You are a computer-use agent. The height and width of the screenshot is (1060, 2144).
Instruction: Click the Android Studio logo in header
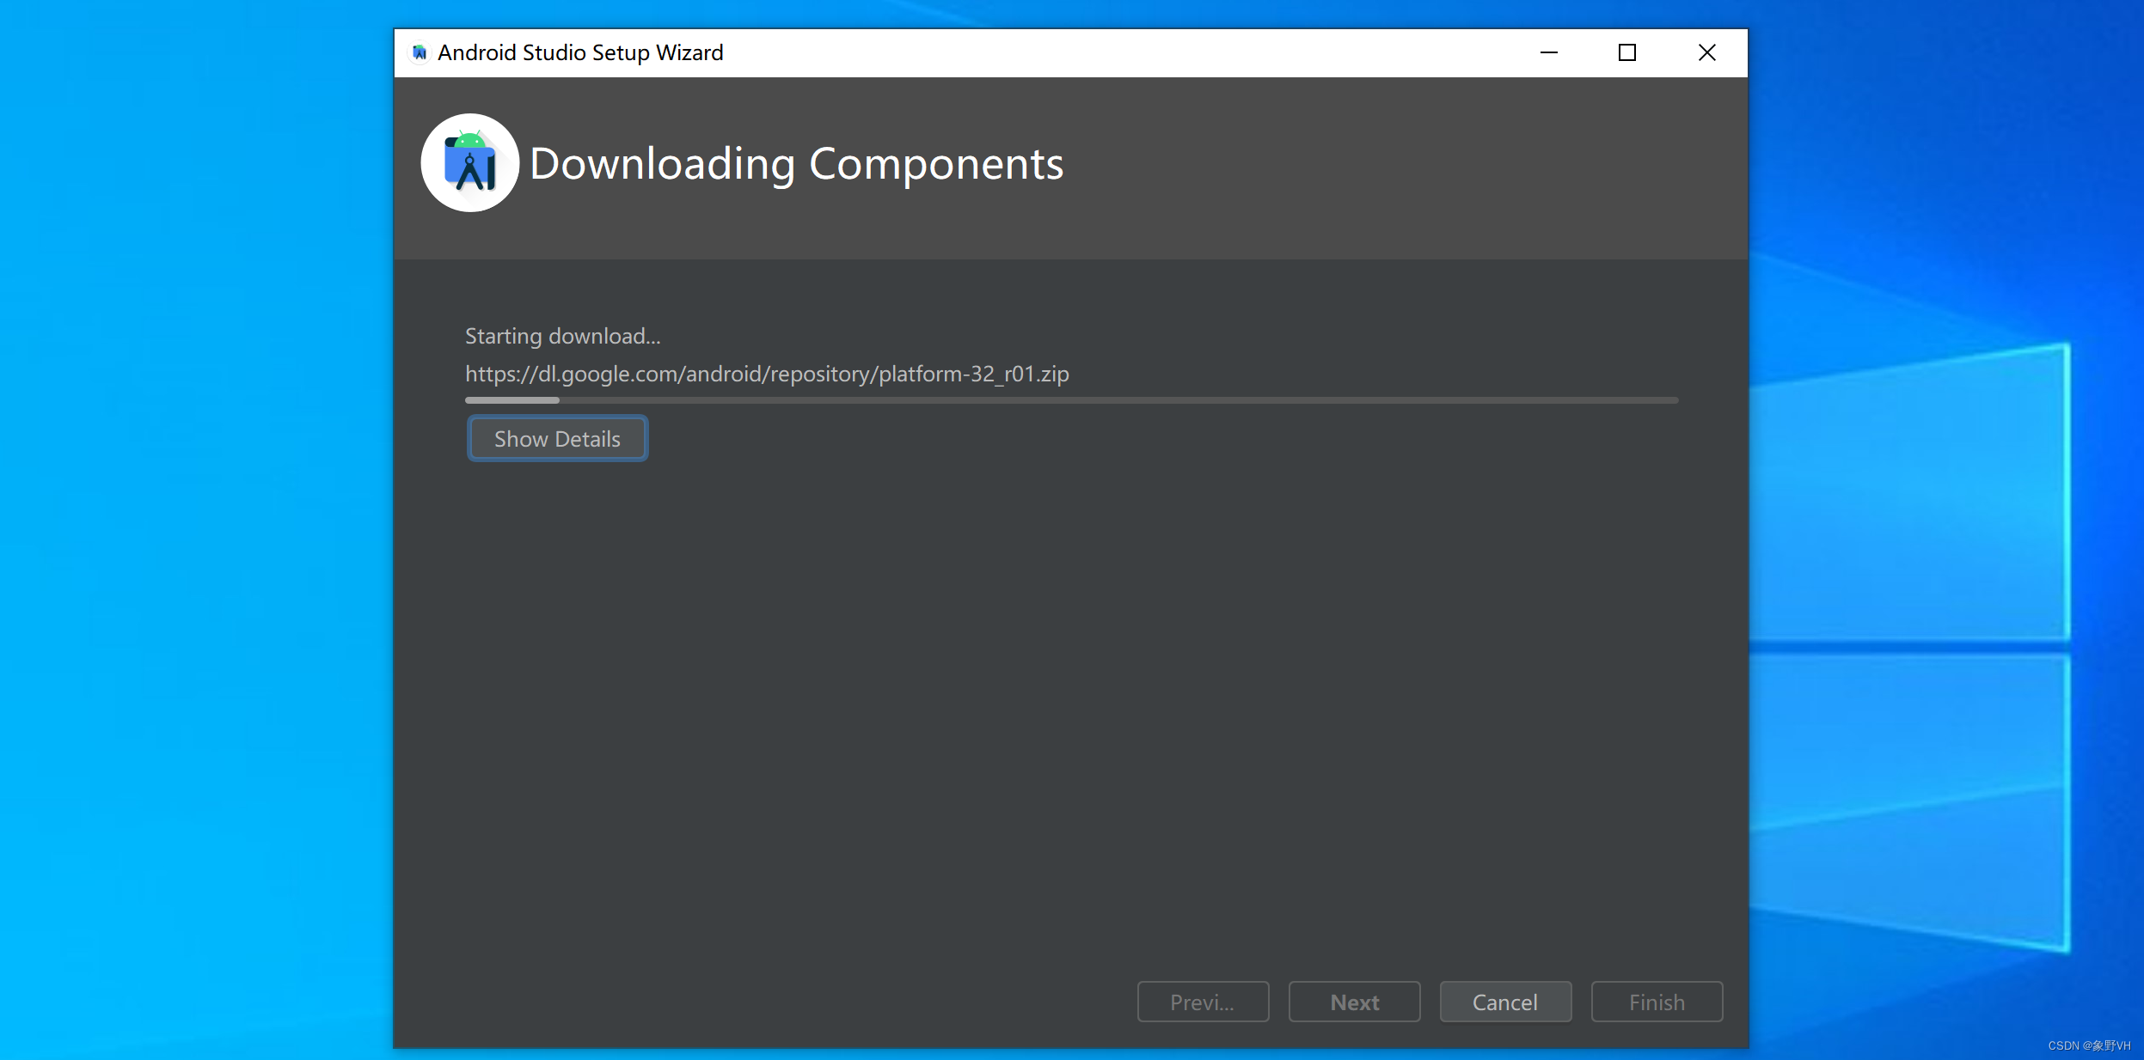click(x=469, y=162)
